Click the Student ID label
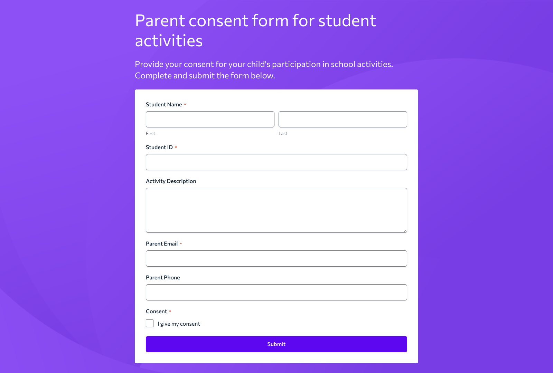 tap(159, 147)
